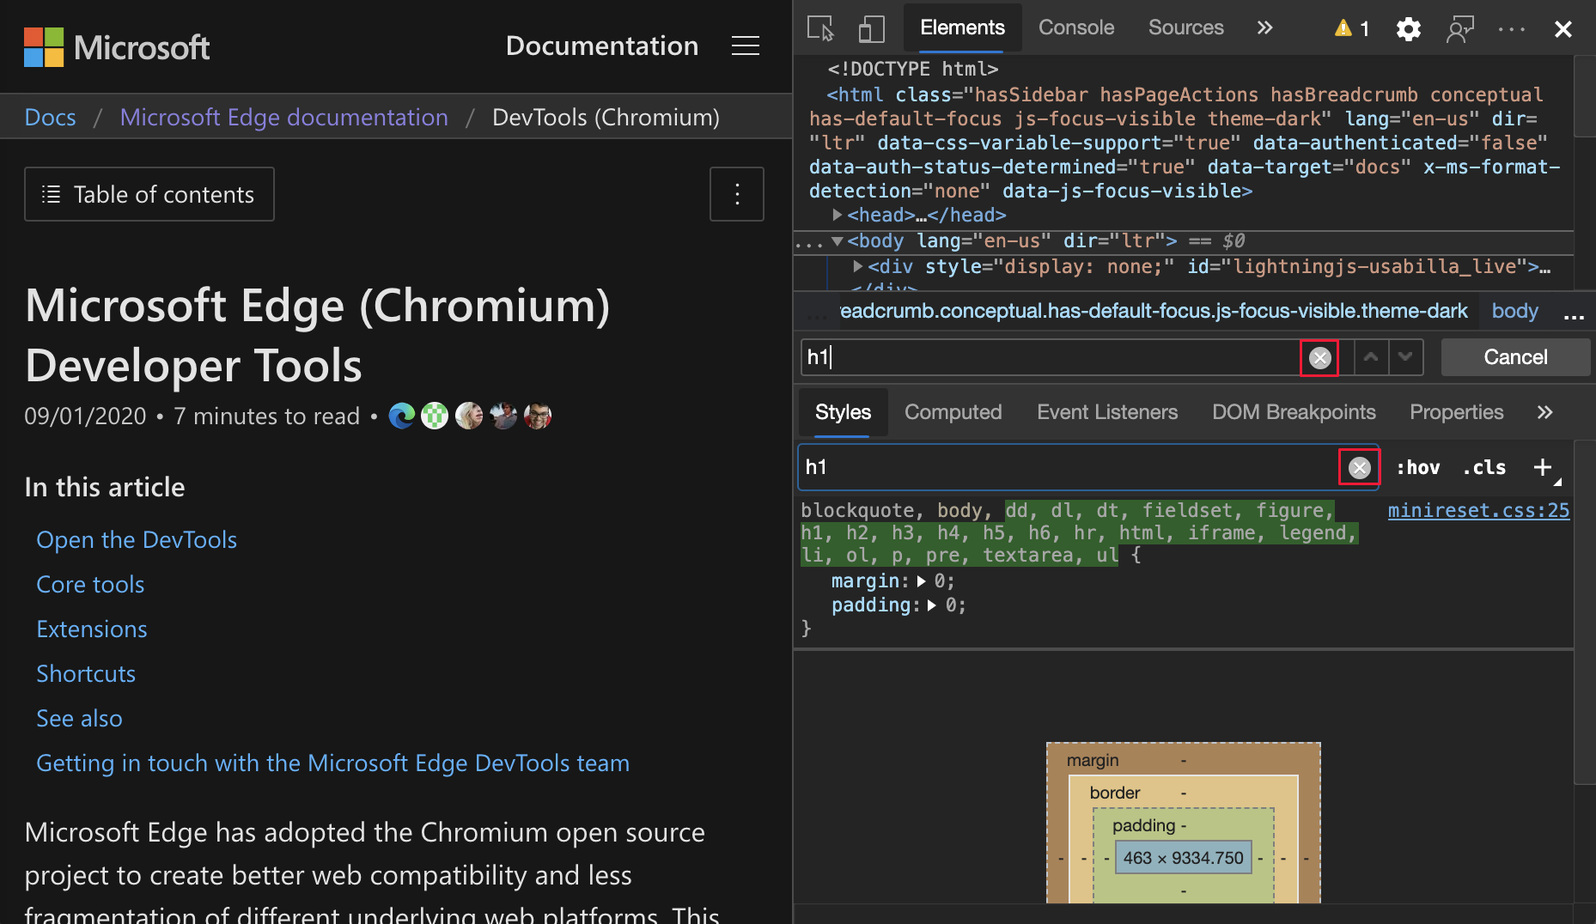Open the Styles tab
This screenshot has width=1596, height=924.
[843, 412]
